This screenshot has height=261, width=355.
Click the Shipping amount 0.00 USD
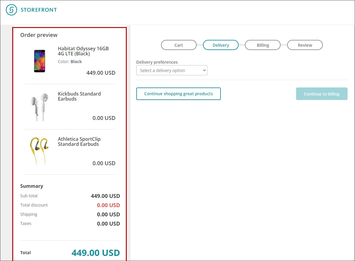tap(108, 215)
